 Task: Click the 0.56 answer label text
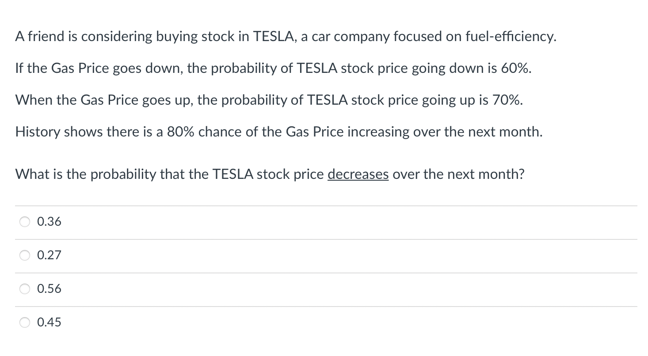[49, 289]
